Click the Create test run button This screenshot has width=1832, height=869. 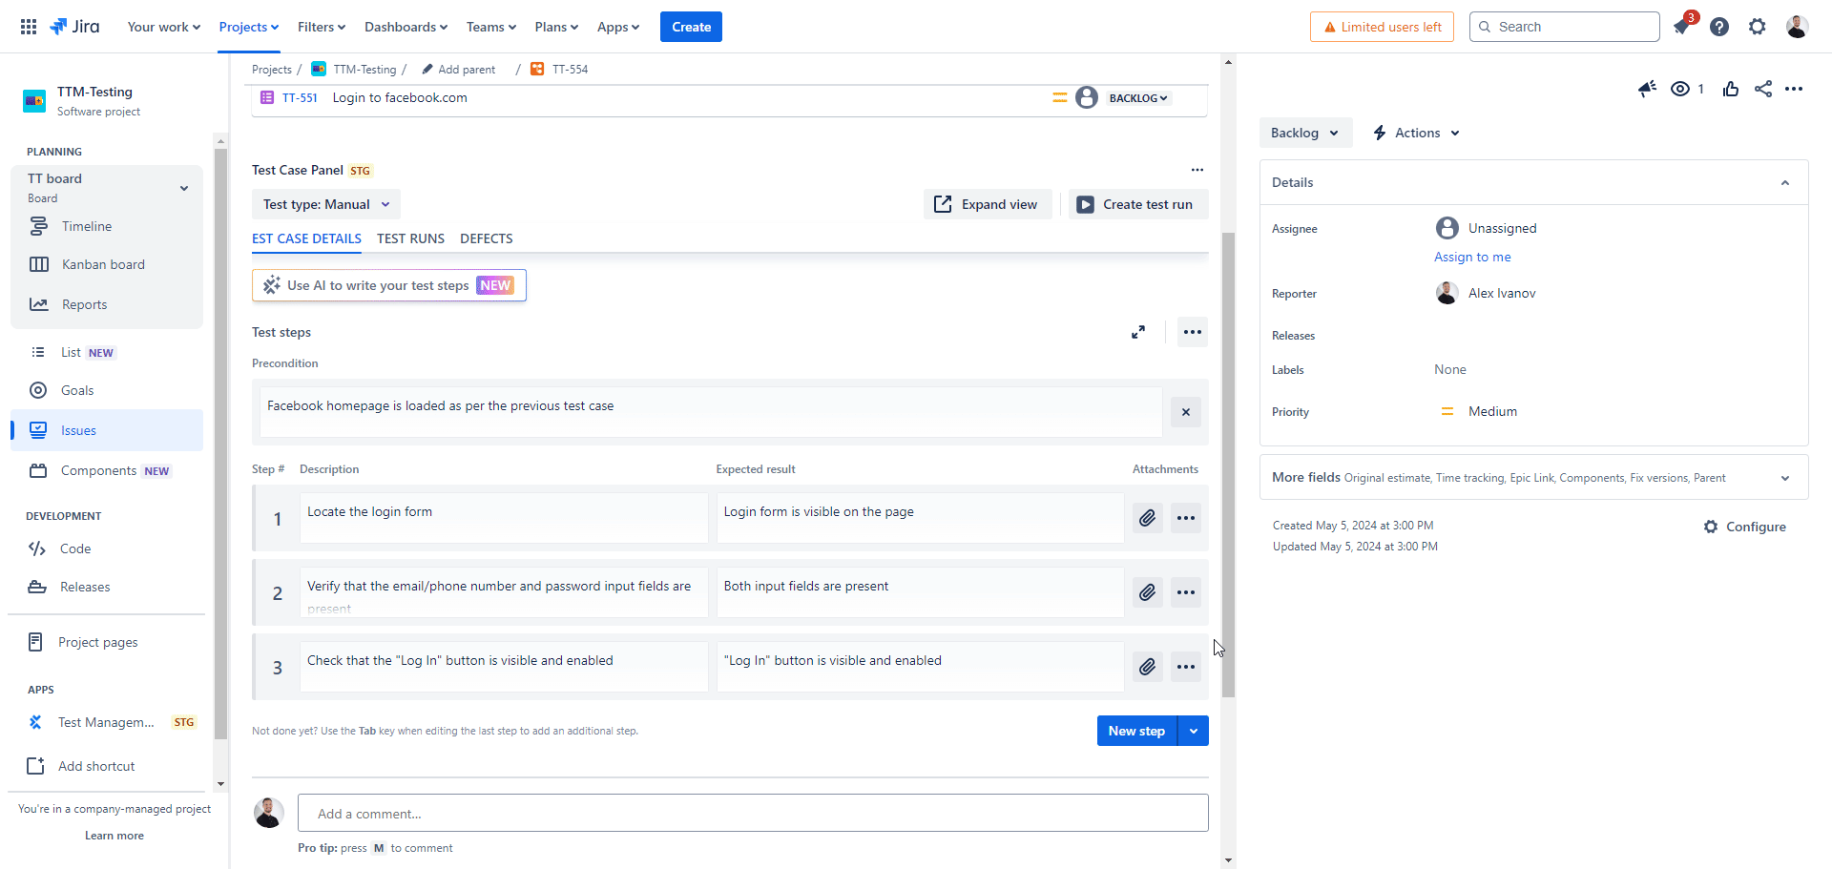(x=1137, y=204)
